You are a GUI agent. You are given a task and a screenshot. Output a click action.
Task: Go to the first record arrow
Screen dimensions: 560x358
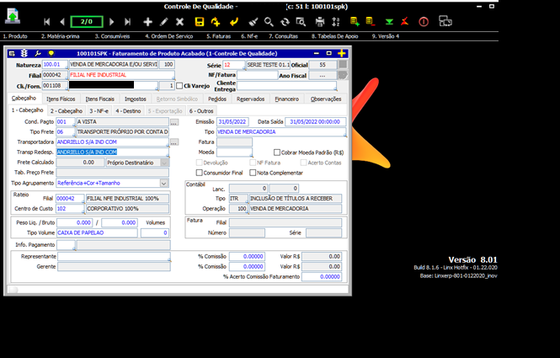click(45, 20)
